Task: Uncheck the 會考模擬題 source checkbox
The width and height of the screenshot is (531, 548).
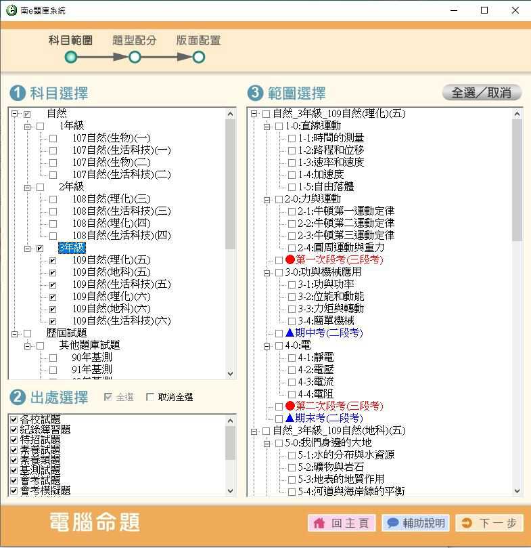Action: [x=14, y=490]
